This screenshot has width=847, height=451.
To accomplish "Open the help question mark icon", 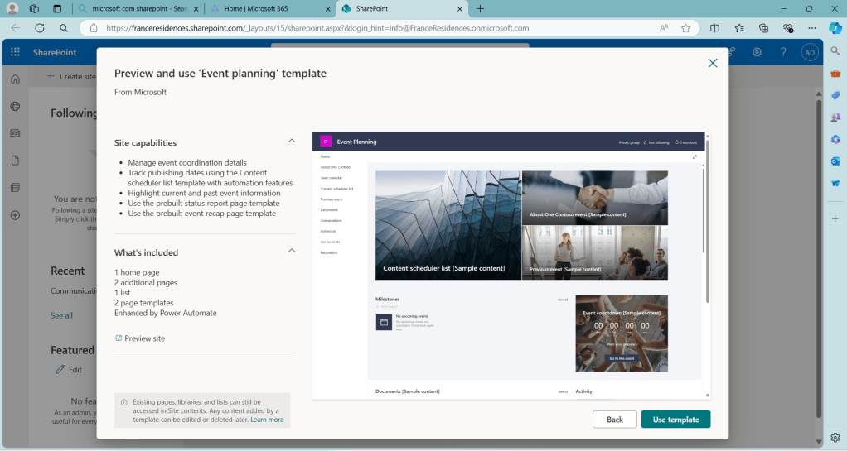I will click(783, 52).
